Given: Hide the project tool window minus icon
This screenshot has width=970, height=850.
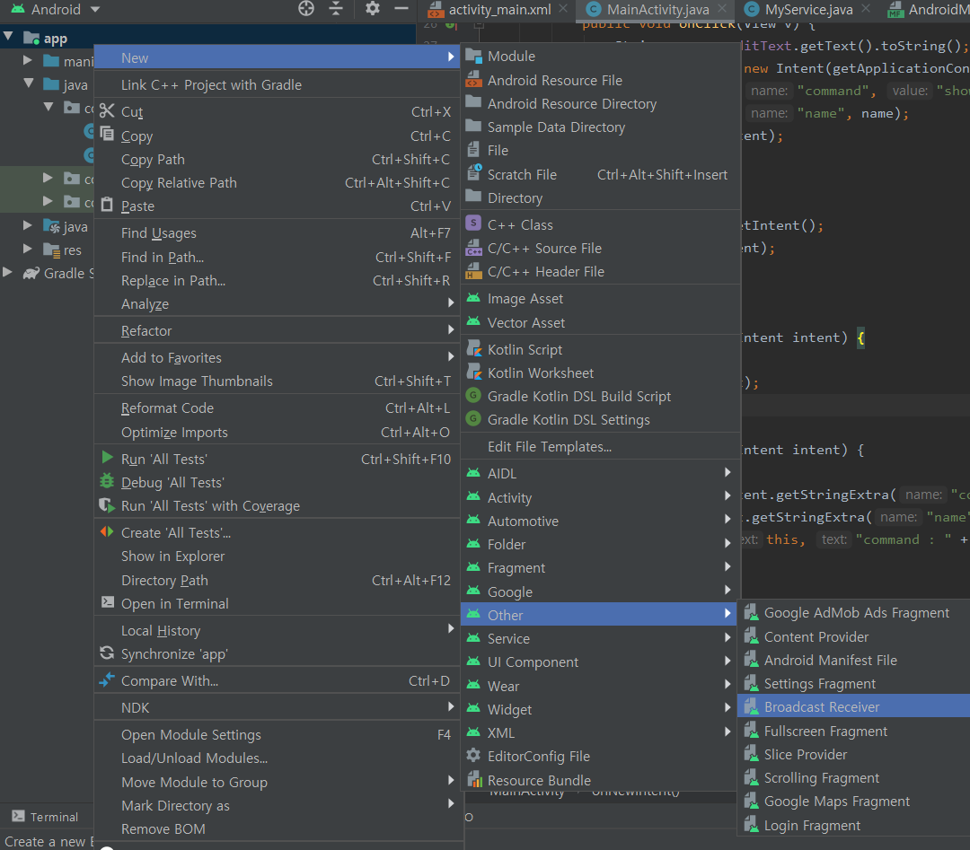Looking at the screenshot, I should click(x=401, y=9).
